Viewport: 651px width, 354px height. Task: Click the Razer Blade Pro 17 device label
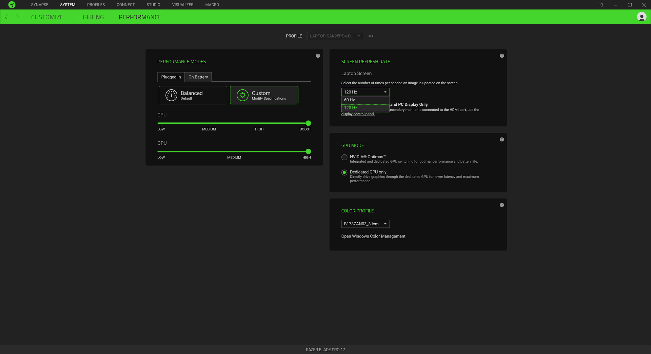click(325, 350)
